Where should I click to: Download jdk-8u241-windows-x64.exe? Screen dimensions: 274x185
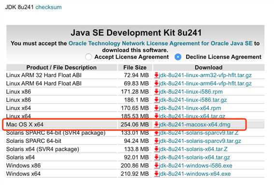[x=195, y=174]
